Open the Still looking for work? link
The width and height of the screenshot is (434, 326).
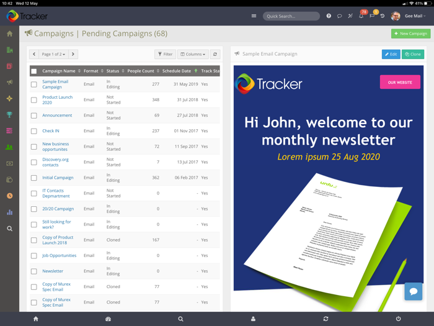coord(56,224)
